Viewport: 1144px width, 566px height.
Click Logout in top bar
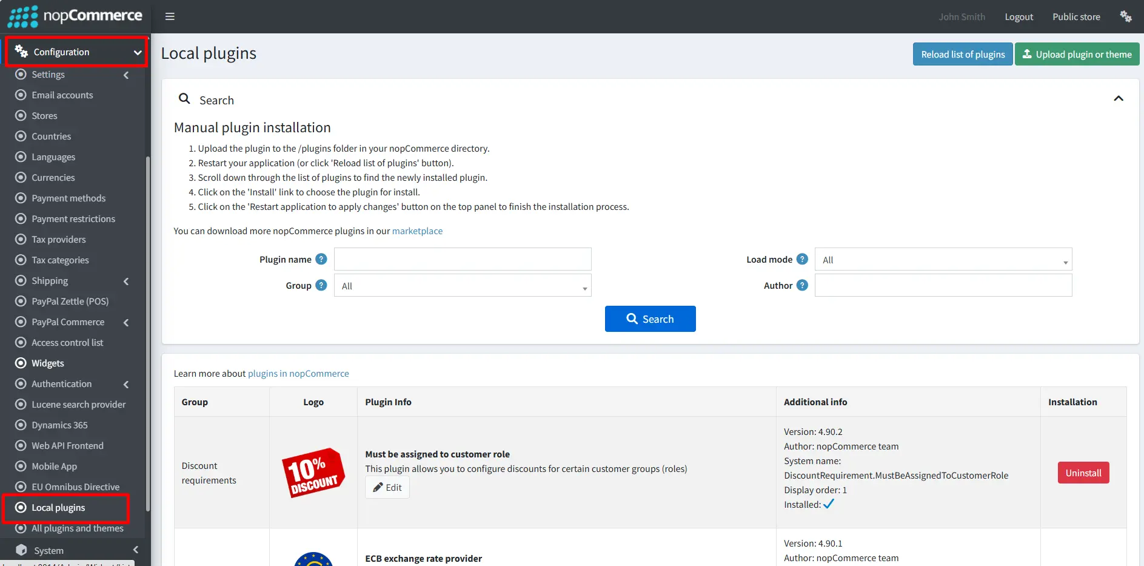click(1019, 16)
